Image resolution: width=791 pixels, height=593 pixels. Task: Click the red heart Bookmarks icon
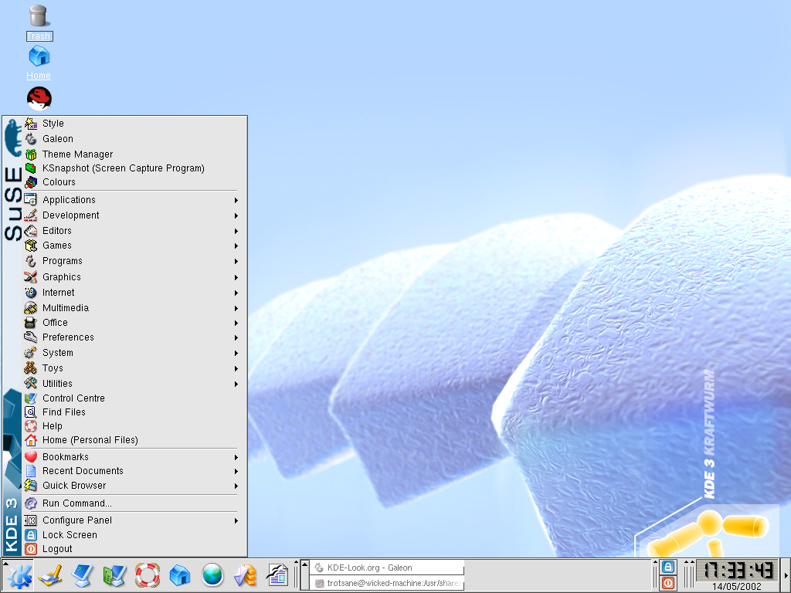tap(31, 457)
